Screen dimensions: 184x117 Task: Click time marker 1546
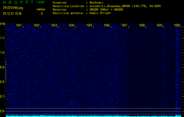pyautogui.click(x=107, y=25)
